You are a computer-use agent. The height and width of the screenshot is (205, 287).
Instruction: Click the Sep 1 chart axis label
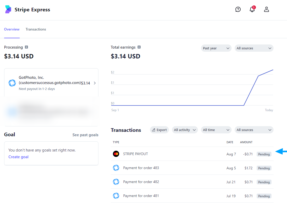pyautogui.click(x=115, y=110)
